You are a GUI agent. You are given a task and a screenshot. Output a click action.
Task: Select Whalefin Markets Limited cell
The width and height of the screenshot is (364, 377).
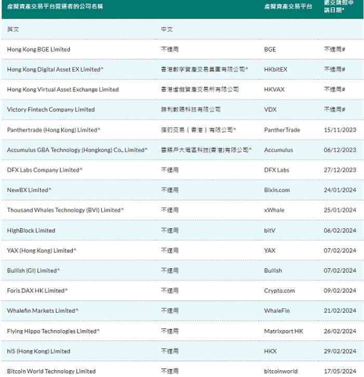(x=43, y=310)
